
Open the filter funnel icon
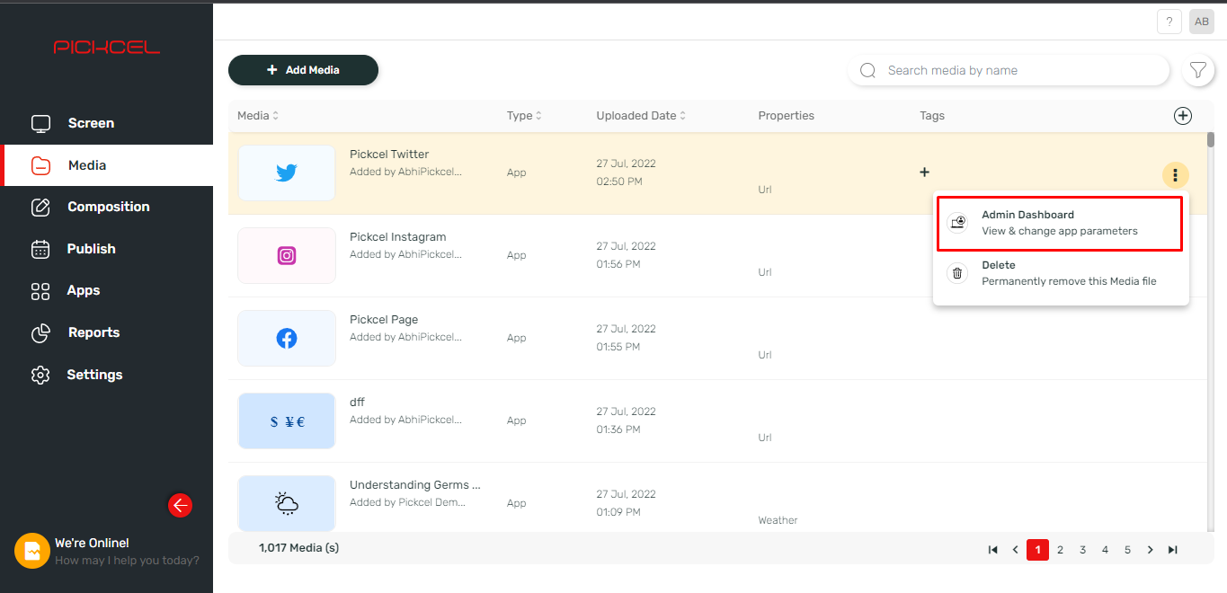[x=1198, y=70]
